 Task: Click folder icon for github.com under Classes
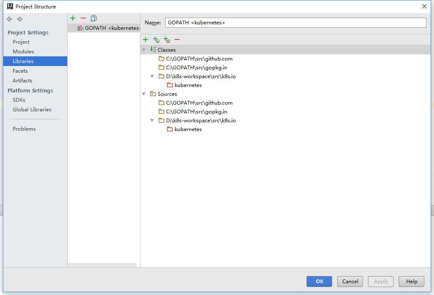click(161, 58)
